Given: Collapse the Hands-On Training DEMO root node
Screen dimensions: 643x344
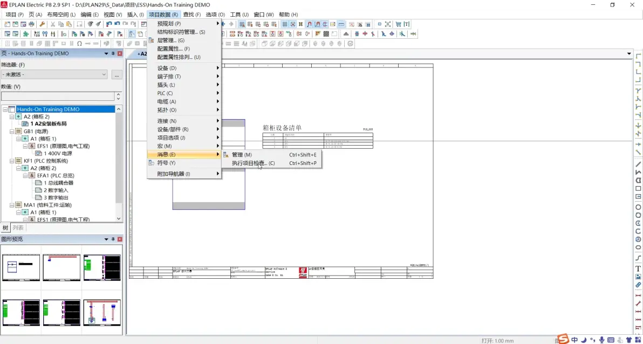Looking at the screenshot, I should [5, 109].
